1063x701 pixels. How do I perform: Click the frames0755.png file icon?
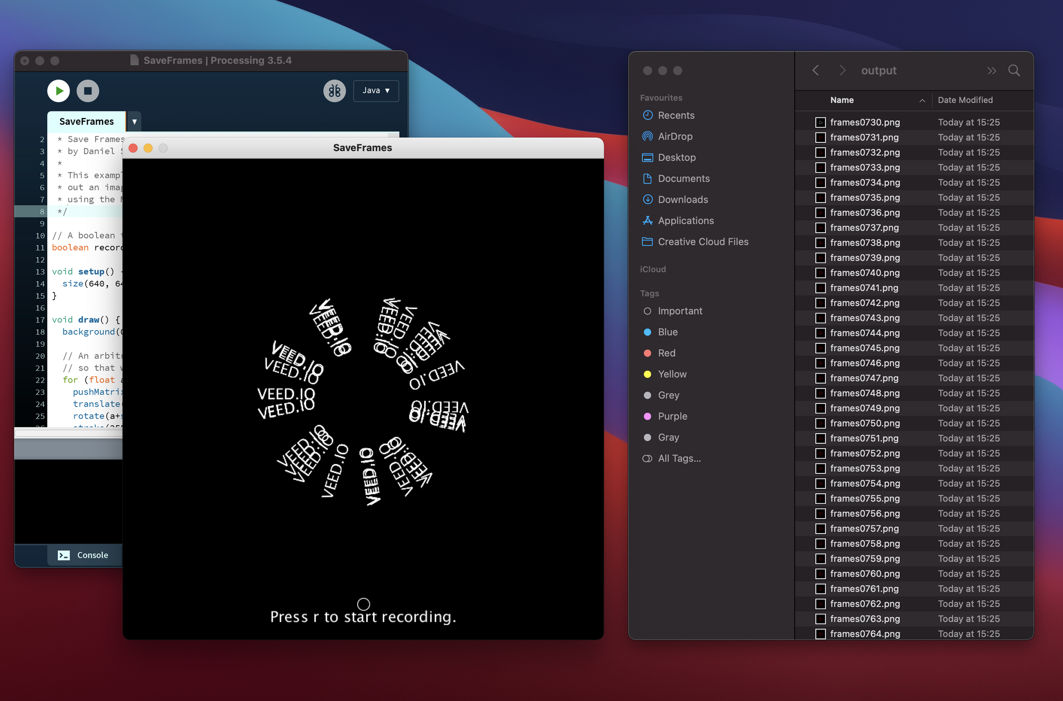pos(821,499)
